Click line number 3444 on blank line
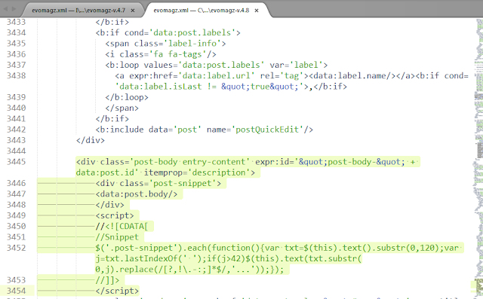This screenshot has height=299, width=483. coord(17,151)
